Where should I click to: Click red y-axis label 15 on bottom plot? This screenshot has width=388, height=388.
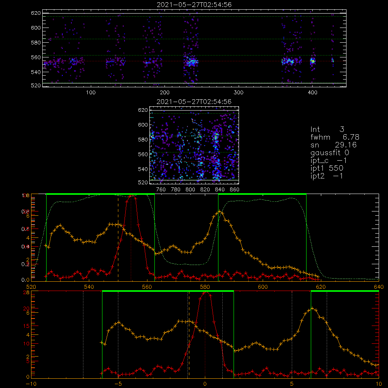[26, 326]
